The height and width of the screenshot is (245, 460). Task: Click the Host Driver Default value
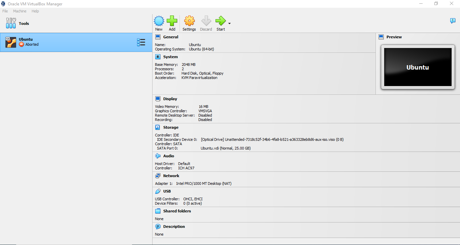pyautogui.click(x=184, y=164)
